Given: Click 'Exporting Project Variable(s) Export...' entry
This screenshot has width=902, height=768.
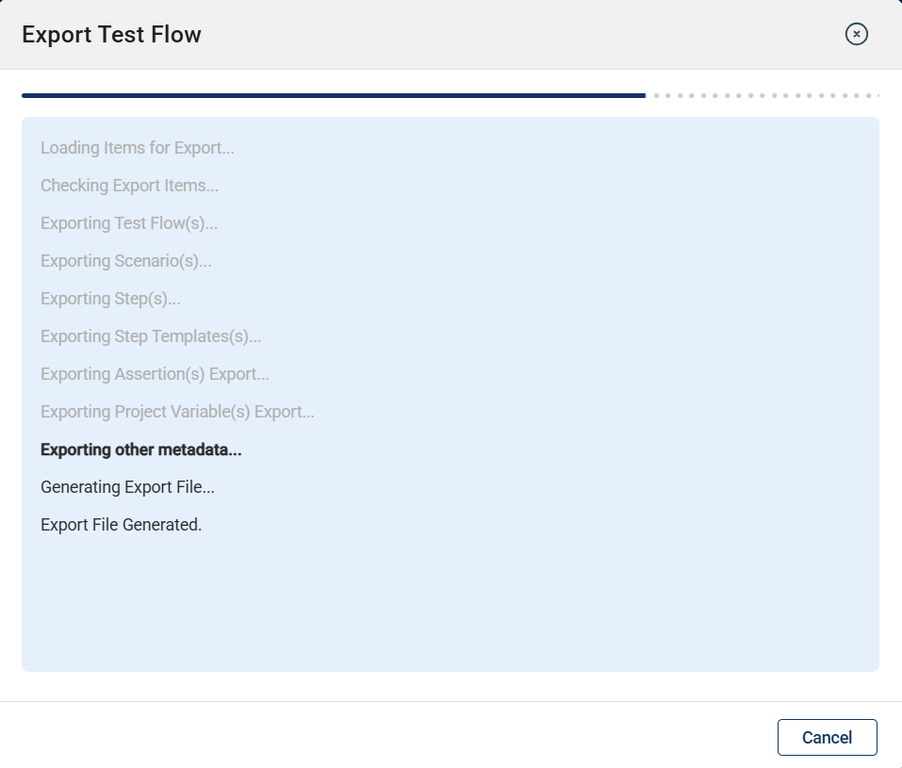Looking at the screenshot, I should (177, 412).
